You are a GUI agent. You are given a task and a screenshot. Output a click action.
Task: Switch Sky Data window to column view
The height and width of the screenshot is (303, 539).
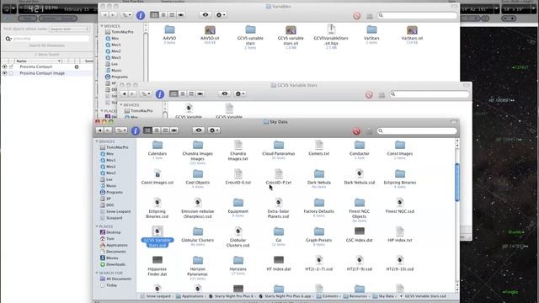tap(165, 130)
